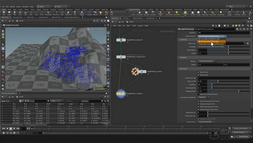253x143 pixels.
Task: Add an Area Light from the shelf
Action: 153,13
